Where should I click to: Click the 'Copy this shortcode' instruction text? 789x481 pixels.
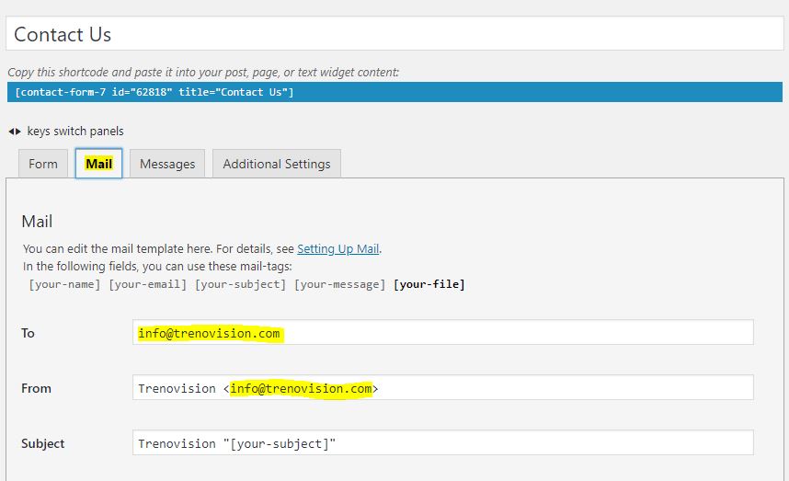[203, 72]
